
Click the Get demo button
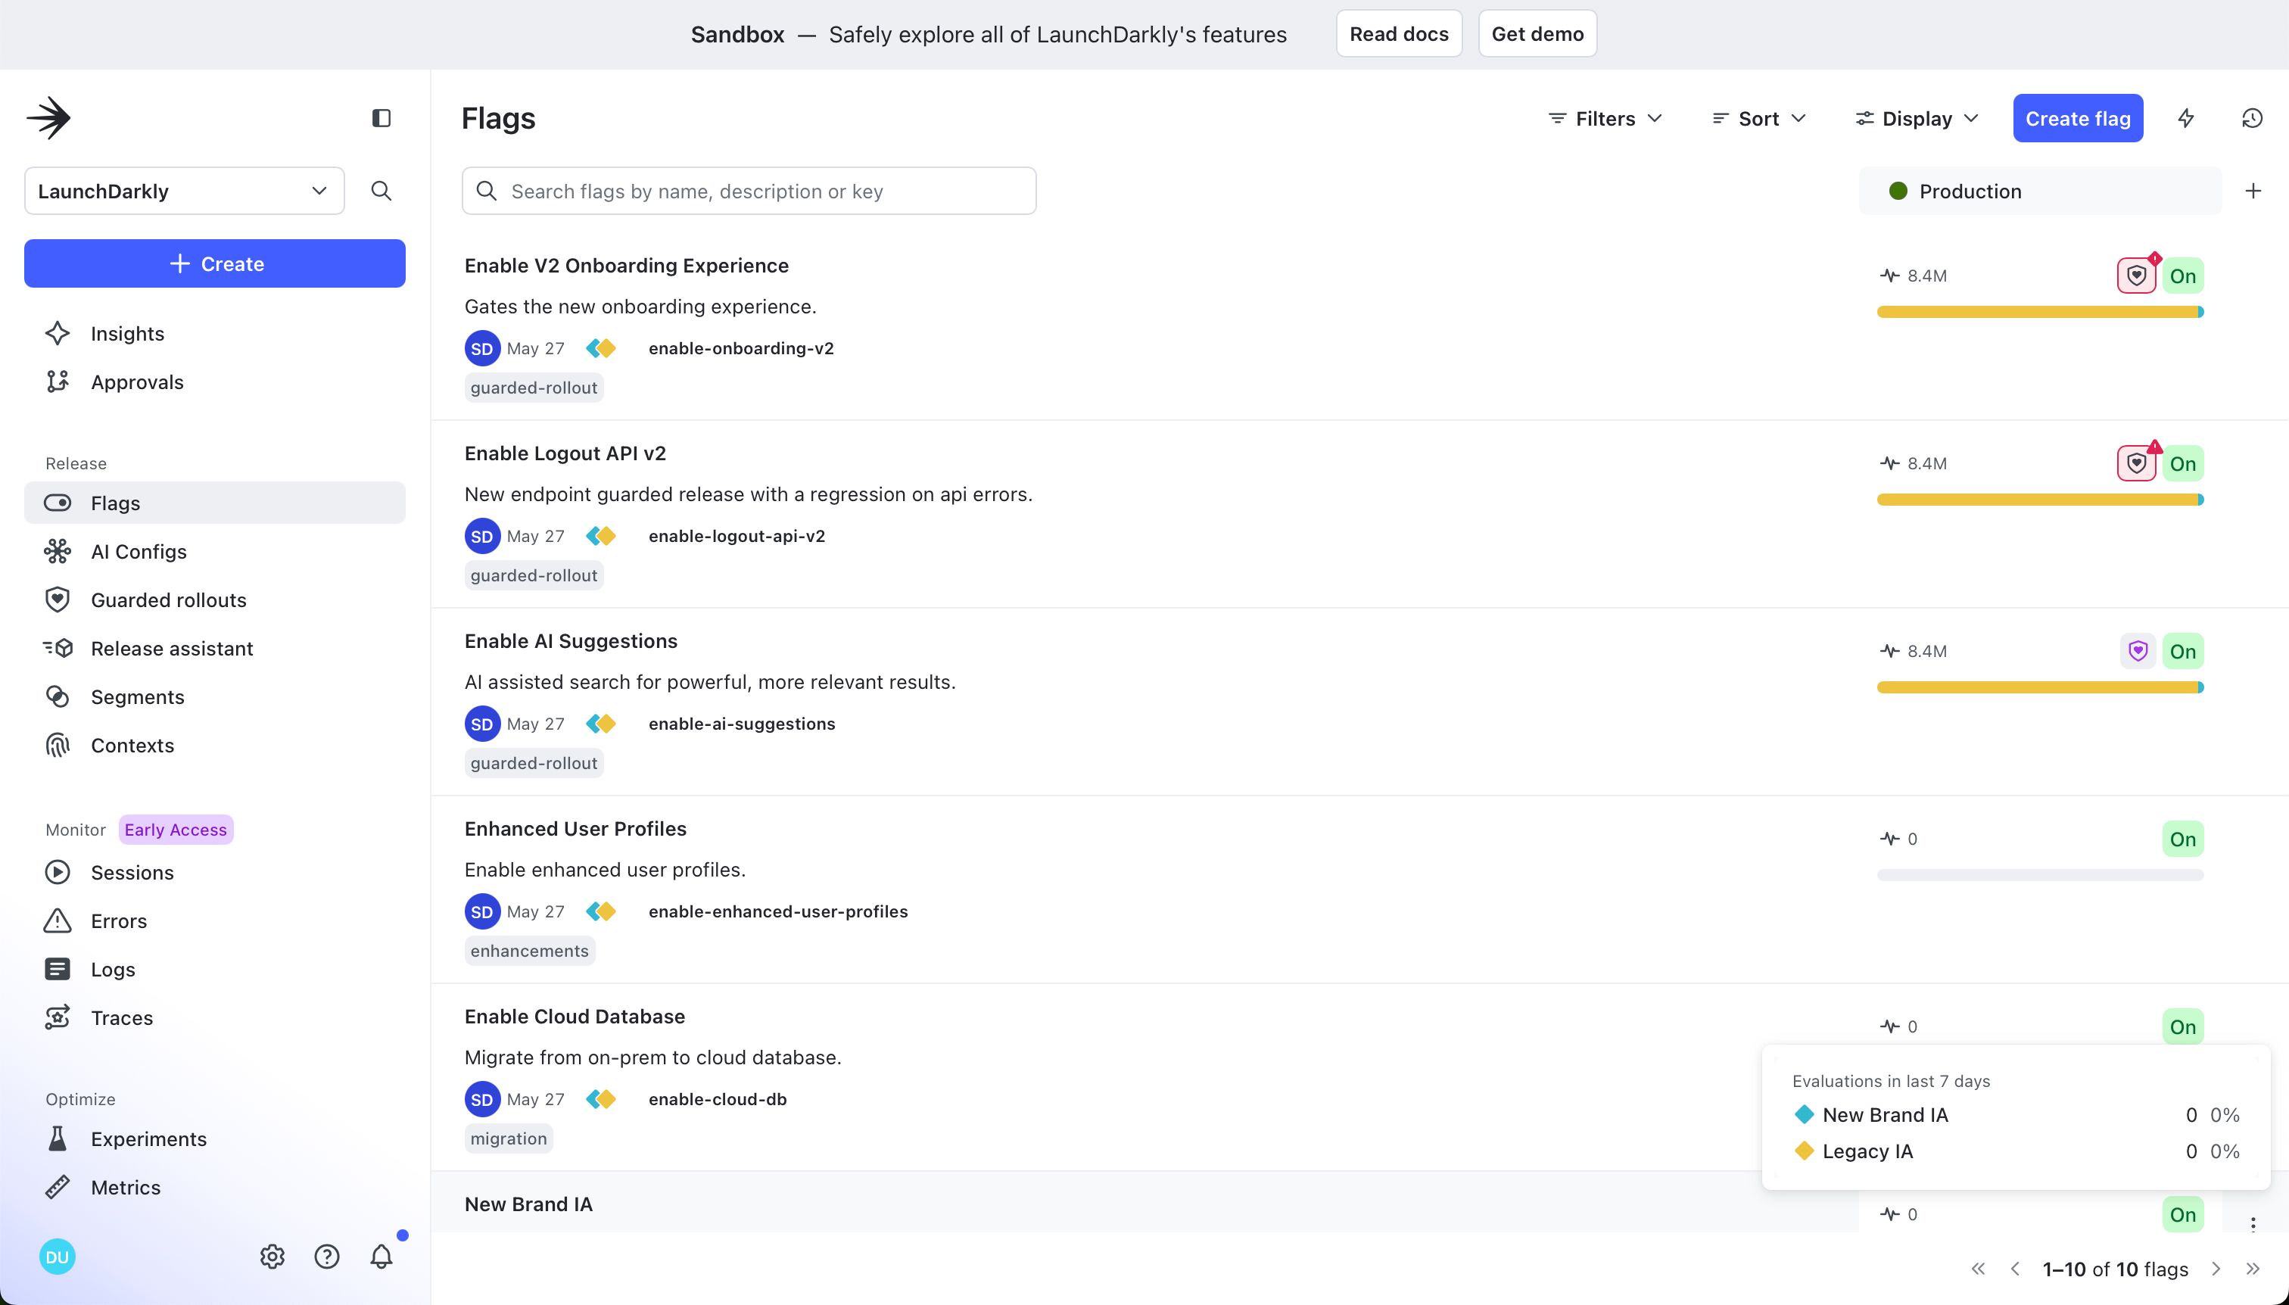(1537, 34)
